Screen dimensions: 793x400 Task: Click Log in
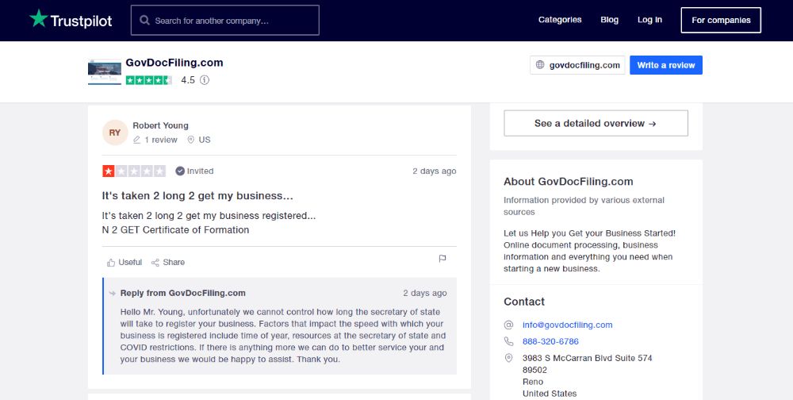coord(649,20)
